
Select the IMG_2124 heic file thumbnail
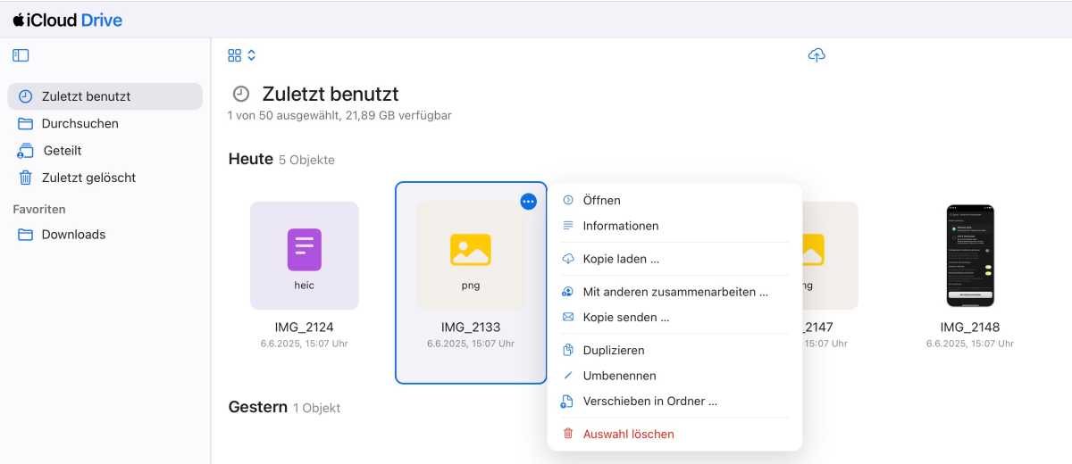[305, 255]
